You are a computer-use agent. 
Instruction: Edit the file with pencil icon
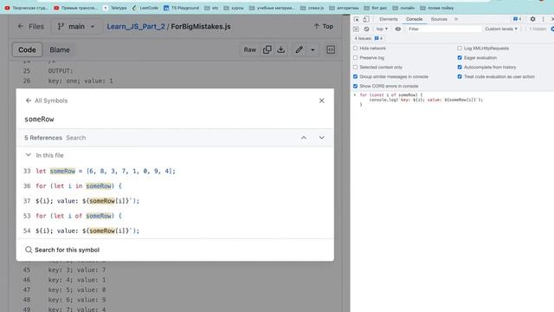pyautogui.click(x=299, y=50)
